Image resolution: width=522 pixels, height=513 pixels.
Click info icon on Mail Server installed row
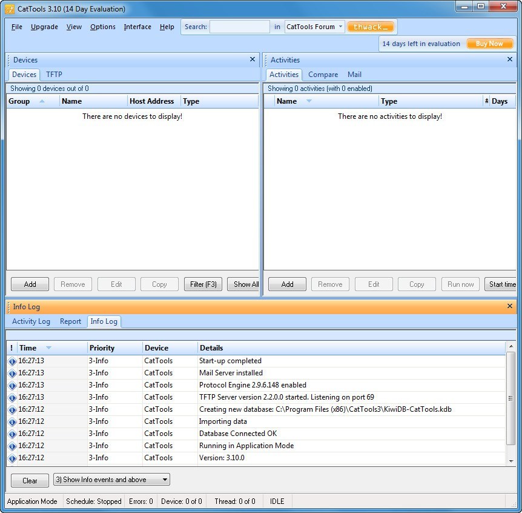point(12,374)
